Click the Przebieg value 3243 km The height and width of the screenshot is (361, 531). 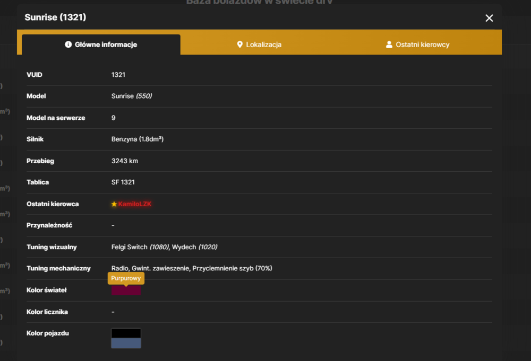point(125,161)
